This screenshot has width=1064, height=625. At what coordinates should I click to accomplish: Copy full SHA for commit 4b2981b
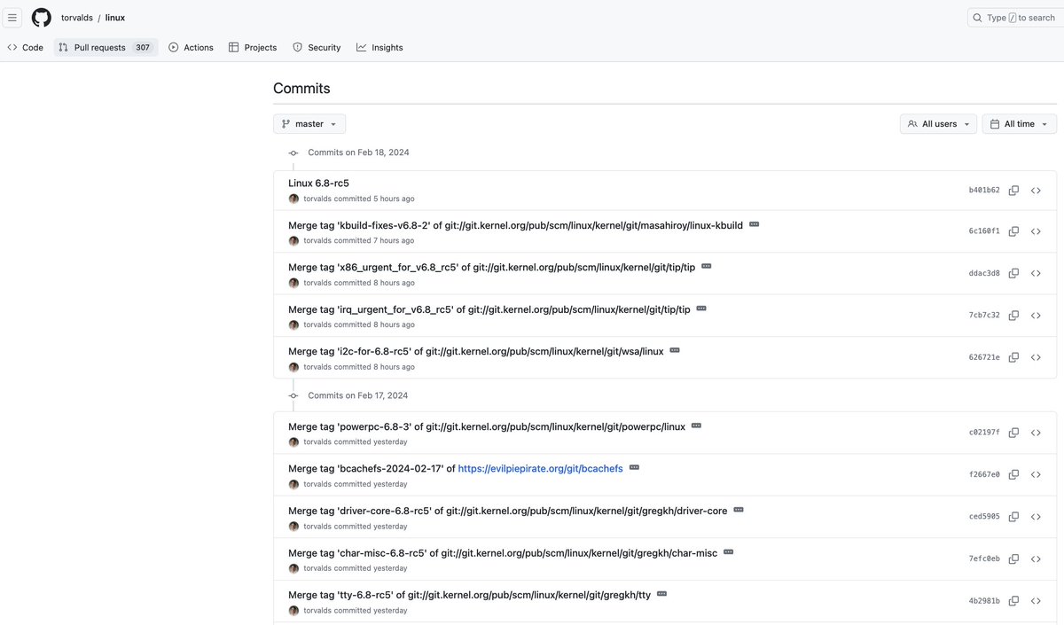click(1013, 601)
